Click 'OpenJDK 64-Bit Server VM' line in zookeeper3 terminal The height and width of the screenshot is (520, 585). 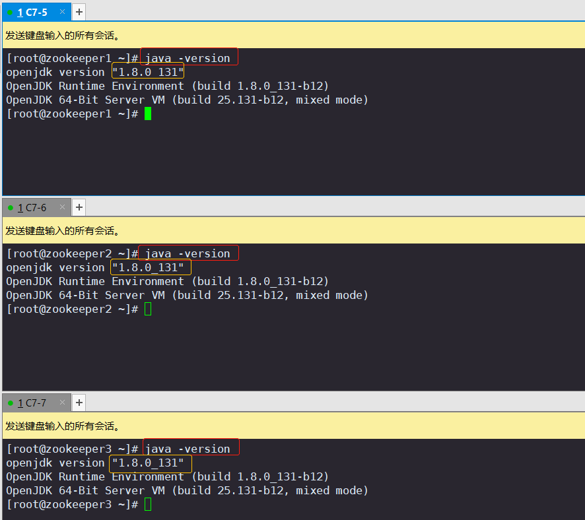(188, 490)
